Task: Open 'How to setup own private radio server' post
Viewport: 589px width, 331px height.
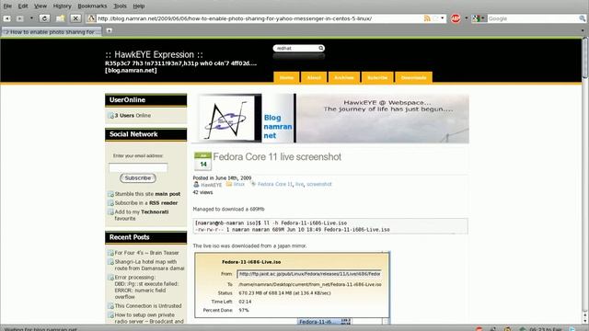Action: (149, 318)
